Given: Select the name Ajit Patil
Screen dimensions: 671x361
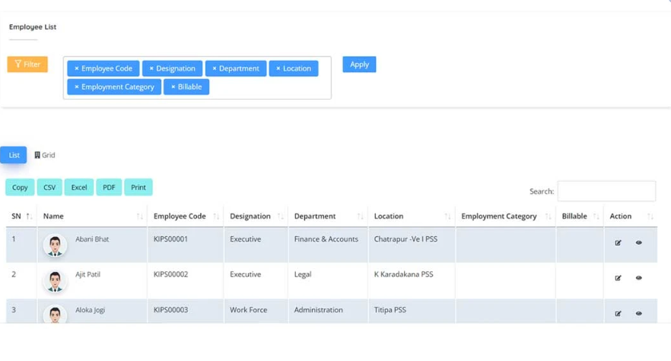Looking at the screenshot, I should (x=87, y=274).
